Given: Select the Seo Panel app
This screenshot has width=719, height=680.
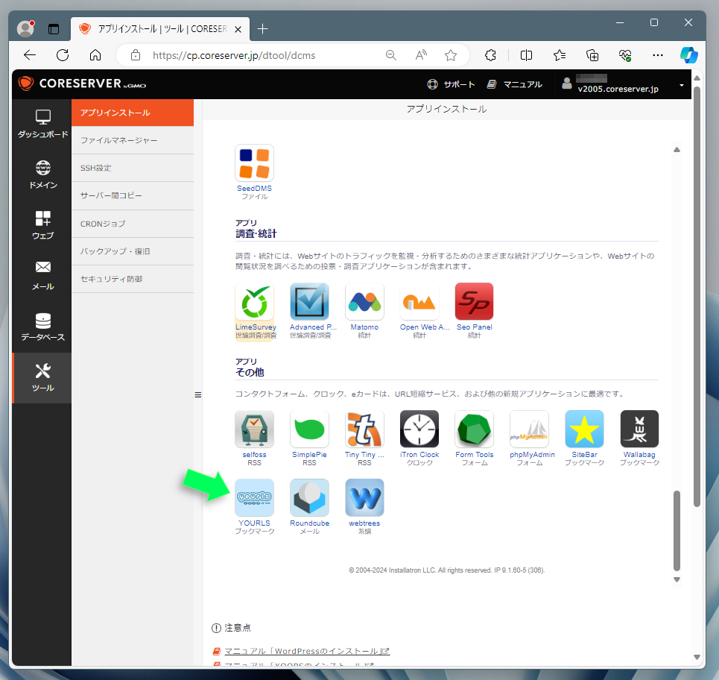Looking at the screenshot, I should click(x=474, y=302).
